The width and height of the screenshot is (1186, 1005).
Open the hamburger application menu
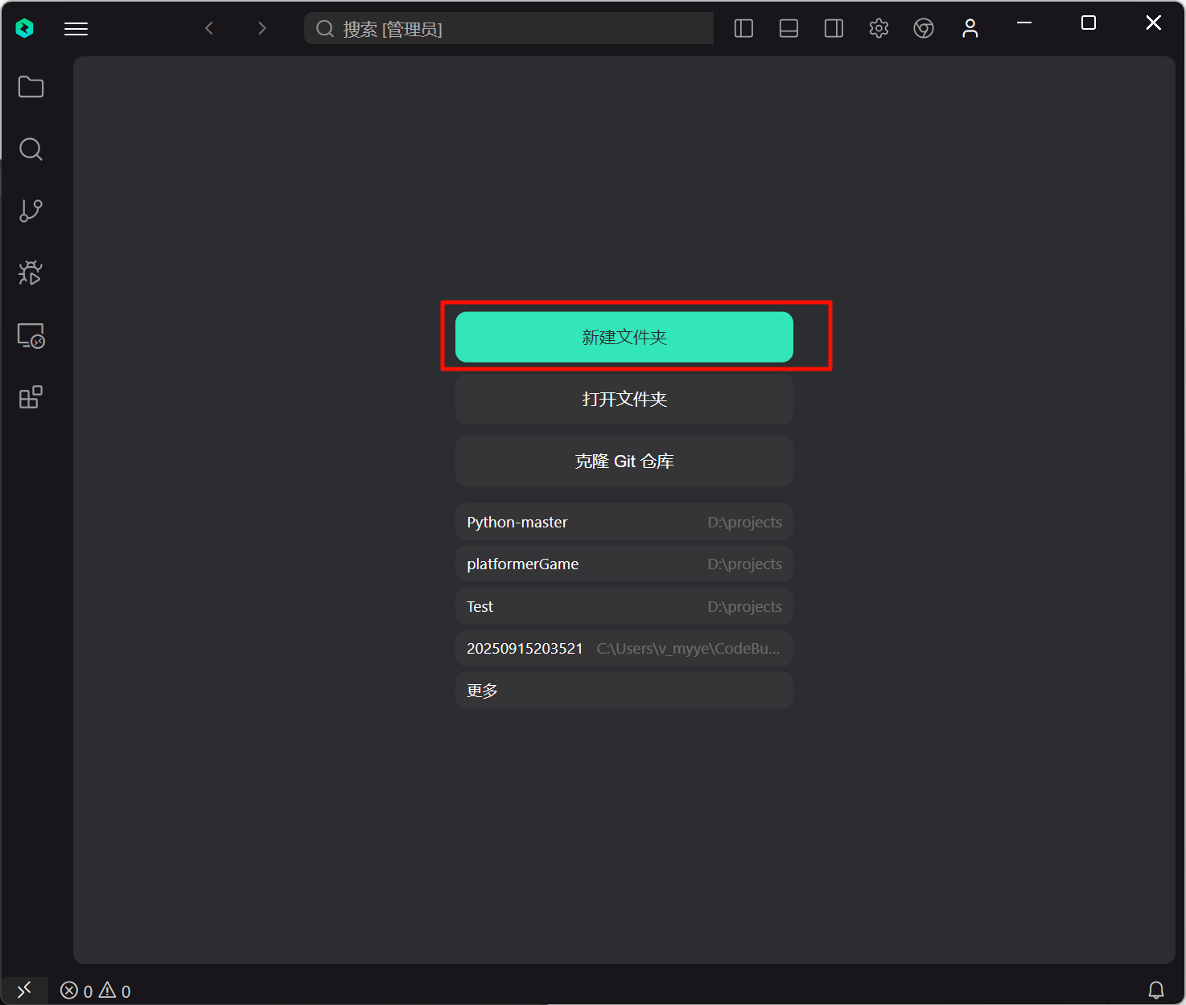76,29
